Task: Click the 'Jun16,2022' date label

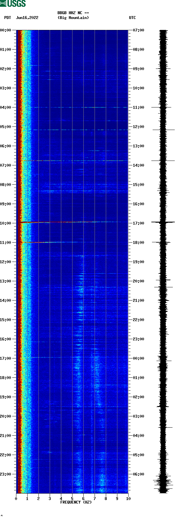Action: [27, 18]
